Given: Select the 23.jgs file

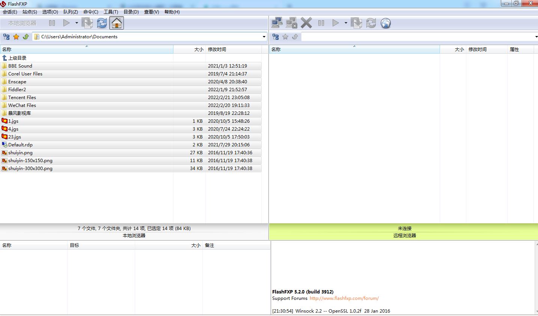Looking at the screenshot, I should click(x=131, y=137).
